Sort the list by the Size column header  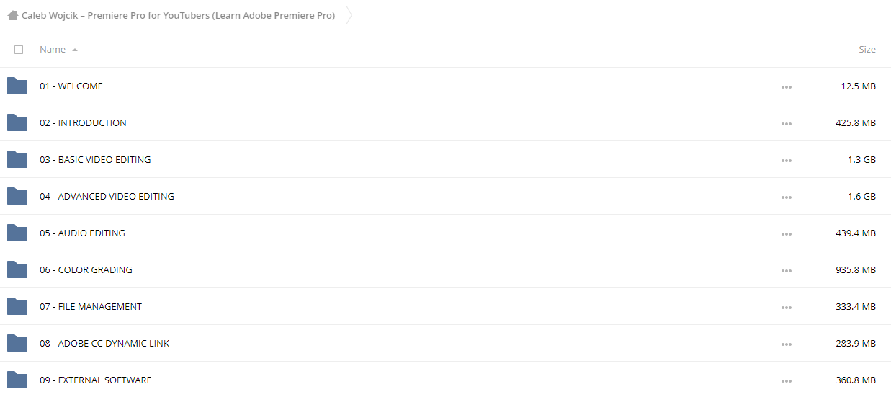(867, 49)
